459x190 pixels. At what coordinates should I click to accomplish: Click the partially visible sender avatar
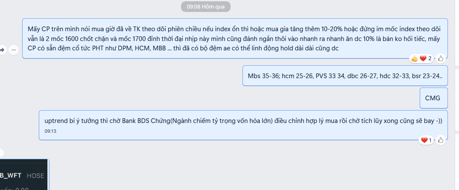pos(1,152)
